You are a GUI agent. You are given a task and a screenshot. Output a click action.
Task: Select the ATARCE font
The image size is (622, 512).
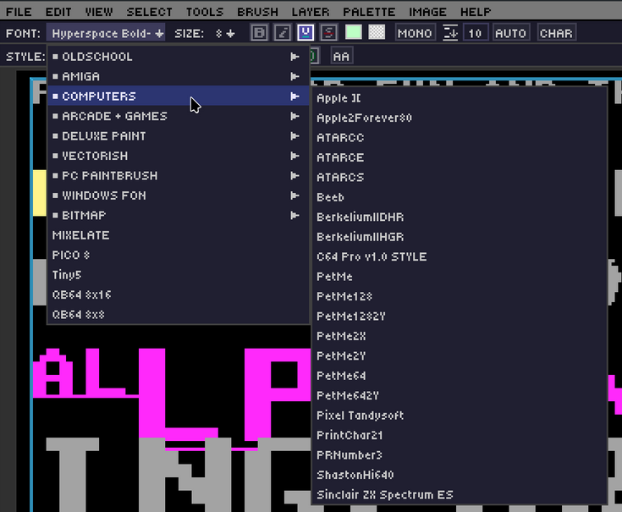click(460, 157)
